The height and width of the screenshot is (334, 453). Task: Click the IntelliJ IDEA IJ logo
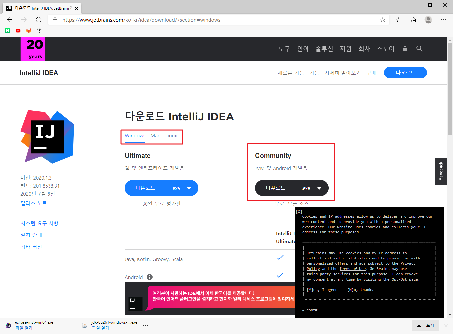pyautogui.click(x=48, y=137)
